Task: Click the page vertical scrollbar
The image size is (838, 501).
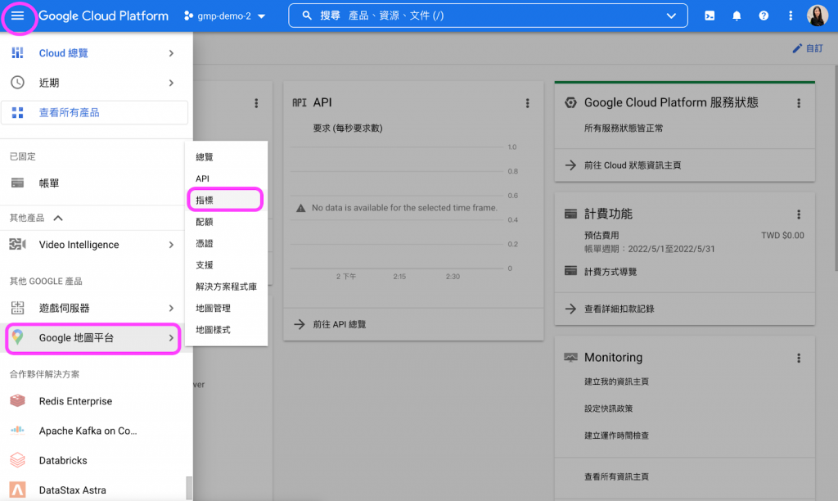Action: [x=835, y=169]
